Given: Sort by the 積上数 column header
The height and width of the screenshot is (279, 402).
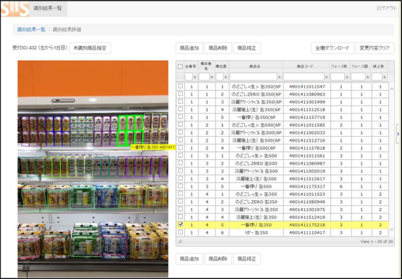Looking at the screenshot, I should tap(379, 66).
